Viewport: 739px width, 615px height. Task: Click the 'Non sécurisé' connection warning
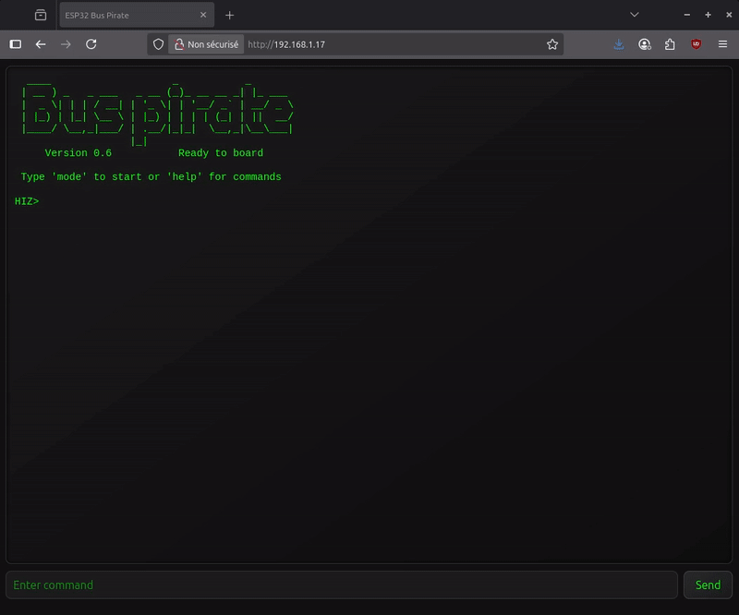[x=206, y=44]
